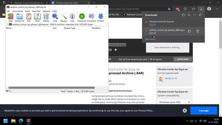Click the Add tool in WinRAR toolbar
Viewport: 222px width, 125px height.
tap(10, 18)
